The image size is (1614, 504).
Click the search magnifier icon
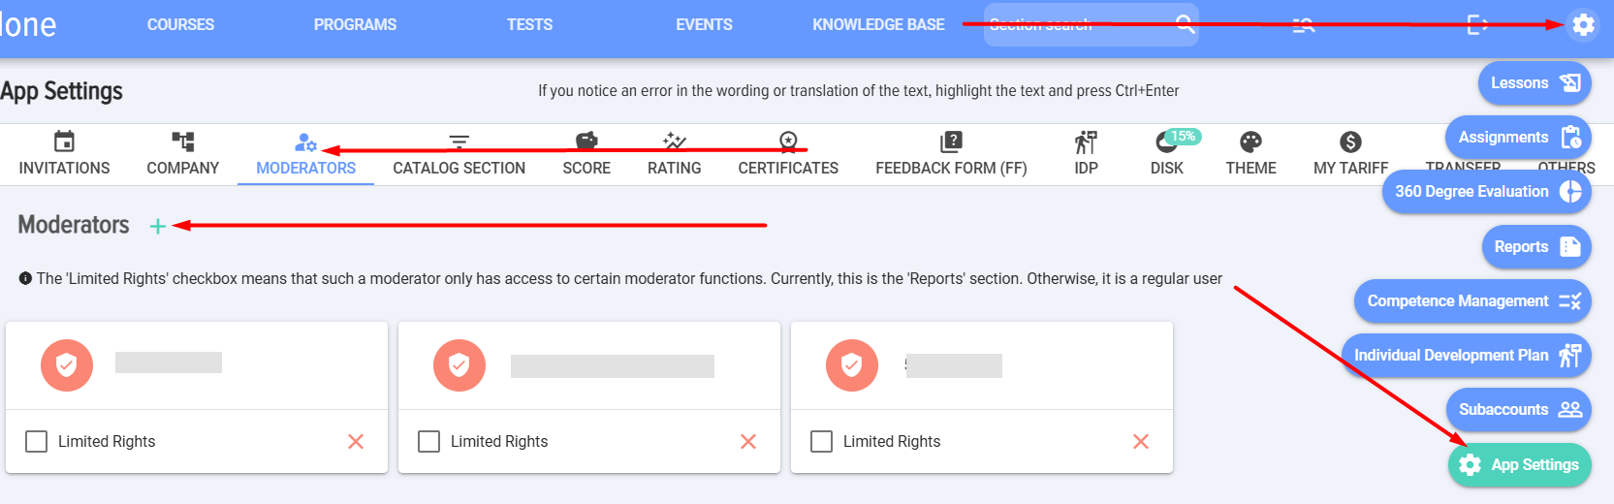[1185, 24]
